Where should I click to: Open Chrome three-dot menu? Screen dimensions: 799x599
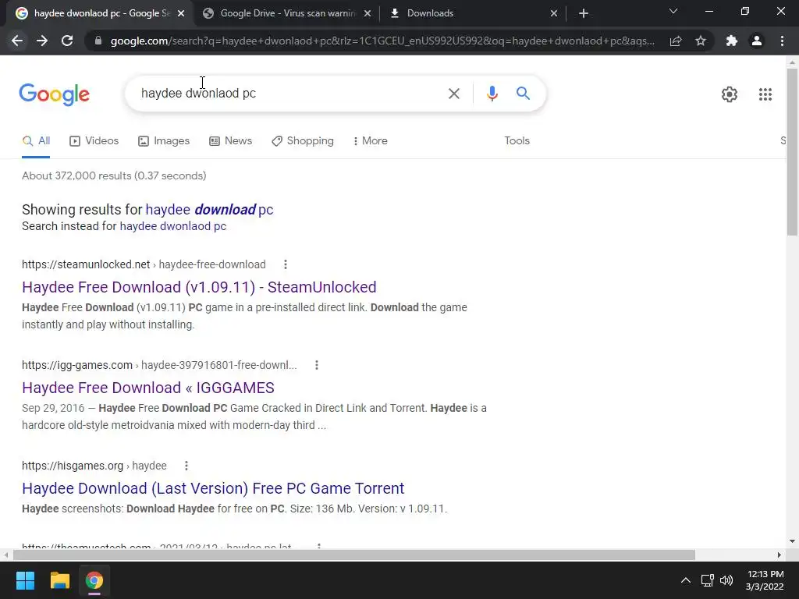pos(782,41)
